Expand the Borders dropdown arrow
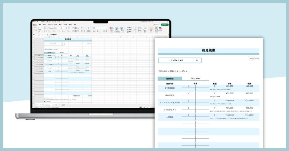Viewport: 289px width, 151px height. (56, 31)
